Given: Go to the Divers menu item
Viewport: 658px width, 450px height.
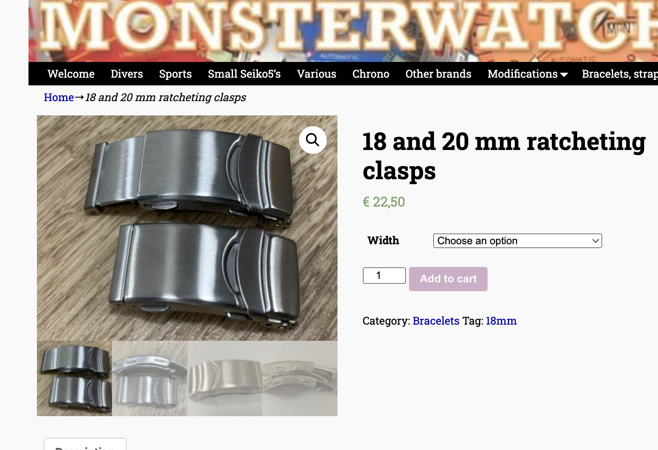Looking at the screenshot, I should pyautogui.click(x=127, y=74).
